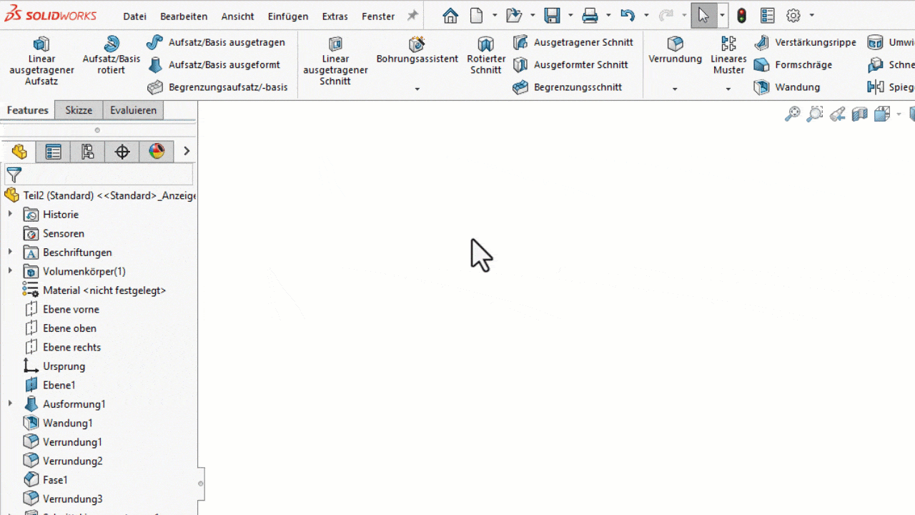Click the Linear ausgetragener Aufsatz tool
This screenshot has width=915, height=515.
point(41,61)
